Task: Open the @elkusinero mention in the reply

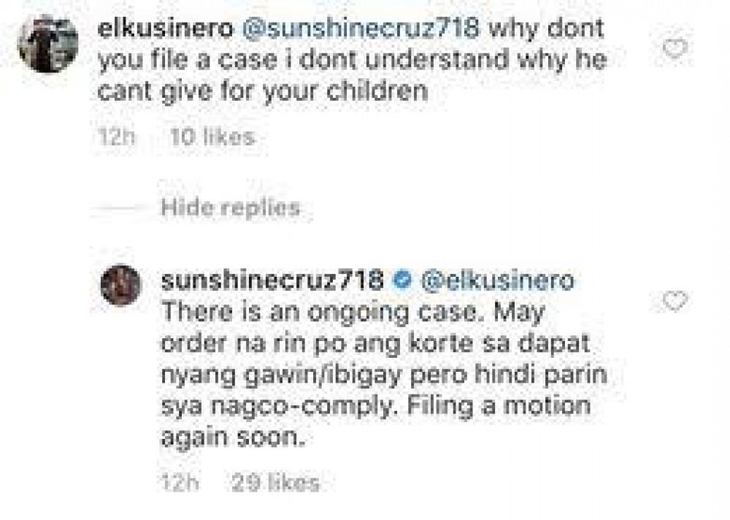Action: coord(498,280)
